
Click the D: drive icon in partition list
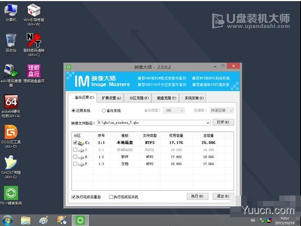(x=81, y=150)
